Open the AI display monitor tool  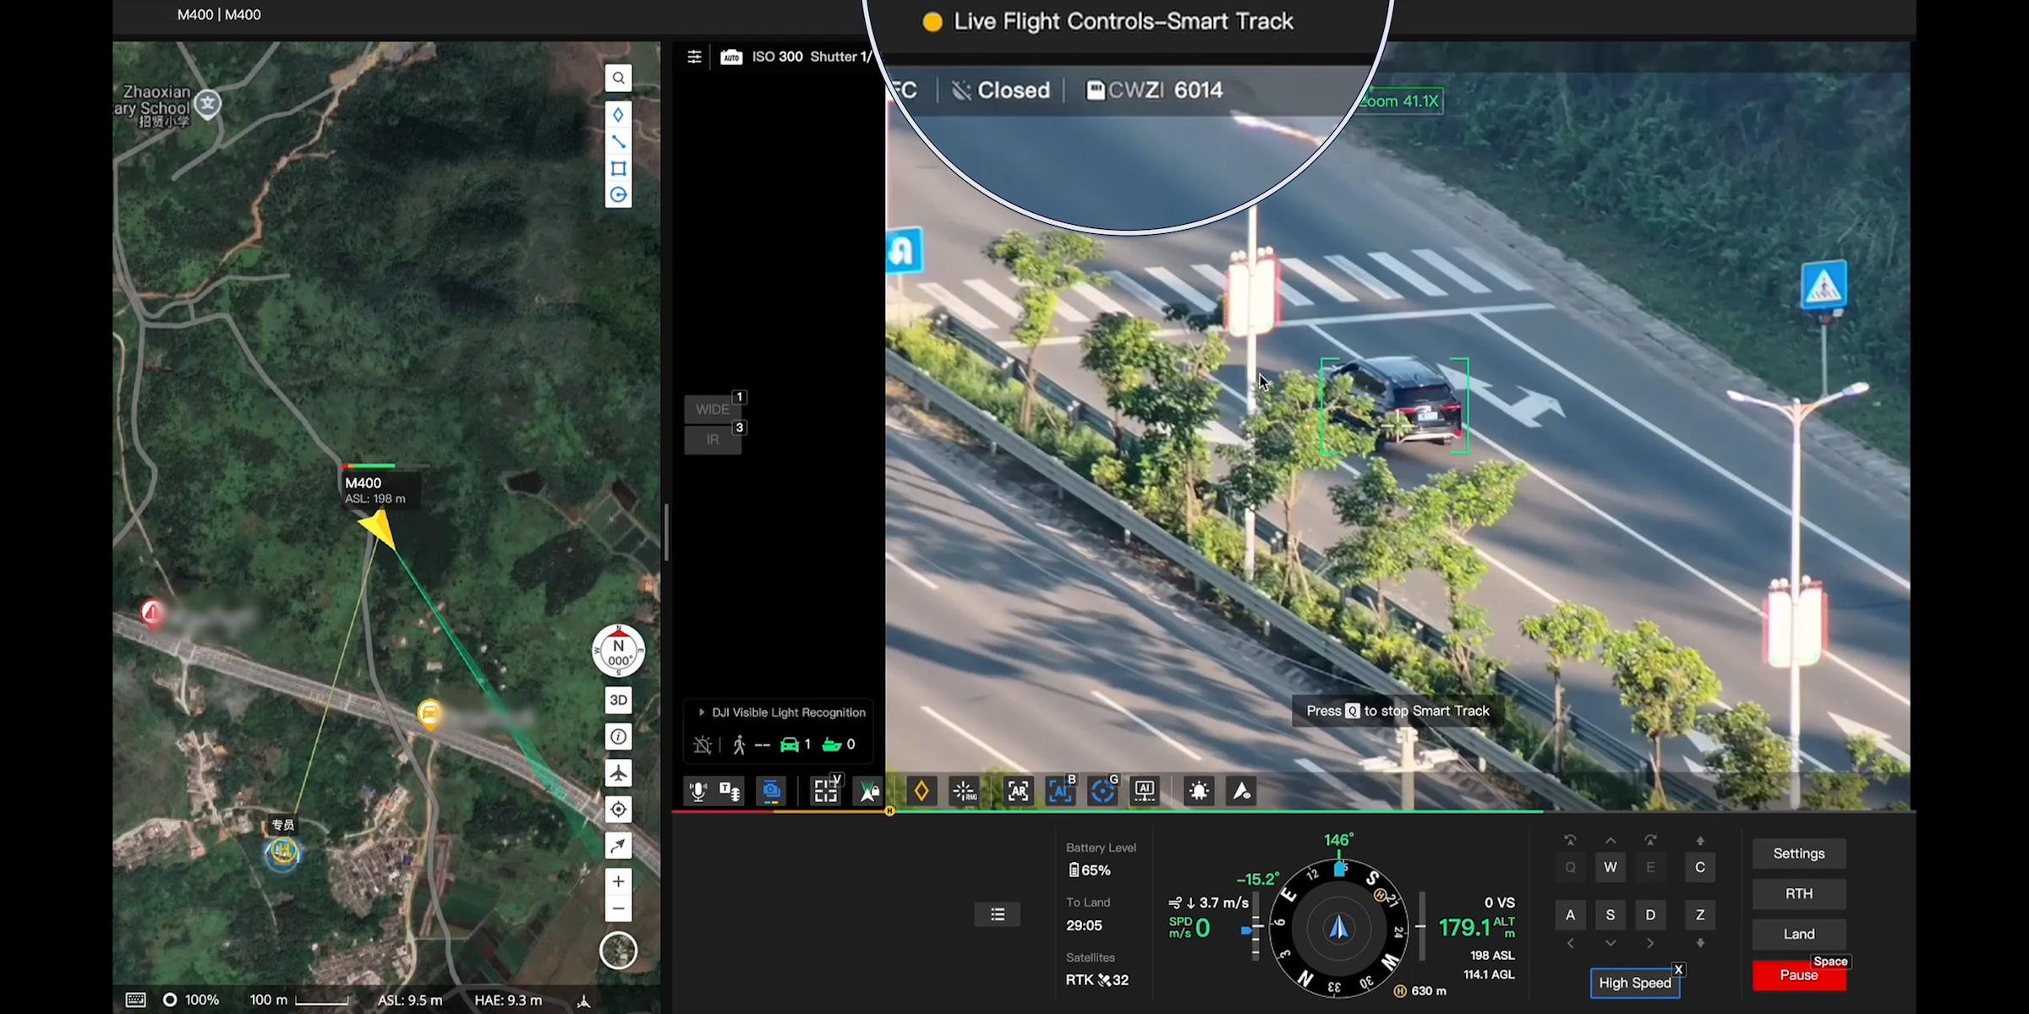pos(1145,792)
